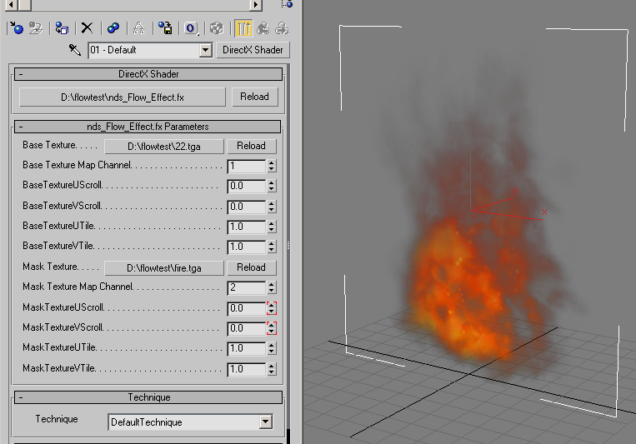Collapse the Technique rollout
Viewport: 636px width, 444px height.
(x=148, y=397)
